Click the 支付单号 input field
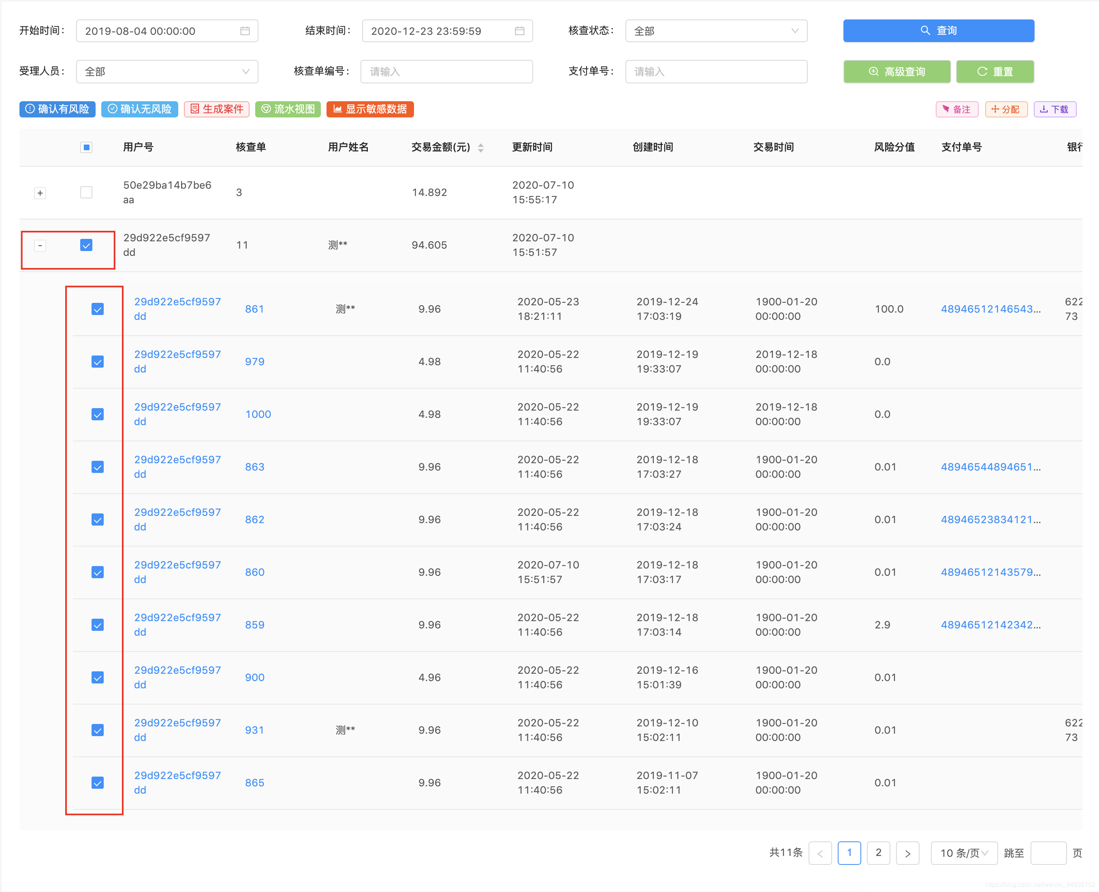 pos(716,71)
